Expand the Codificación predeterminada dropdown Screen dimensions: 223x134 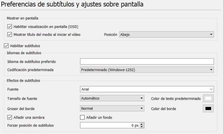[147, 69]
